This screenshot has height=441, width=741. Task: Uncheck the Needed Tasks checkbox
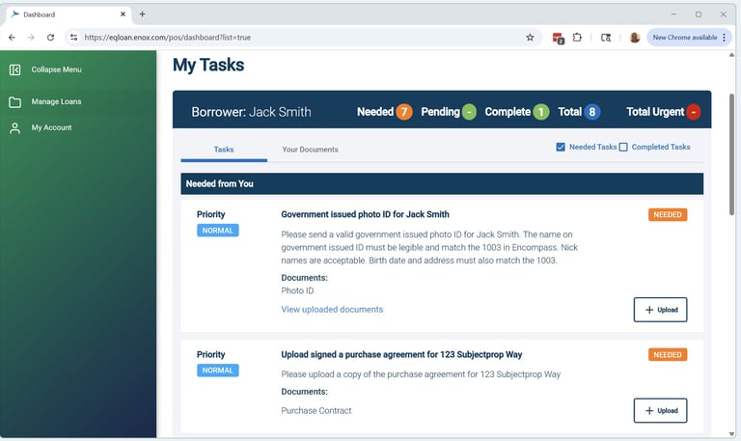[561, 147]
